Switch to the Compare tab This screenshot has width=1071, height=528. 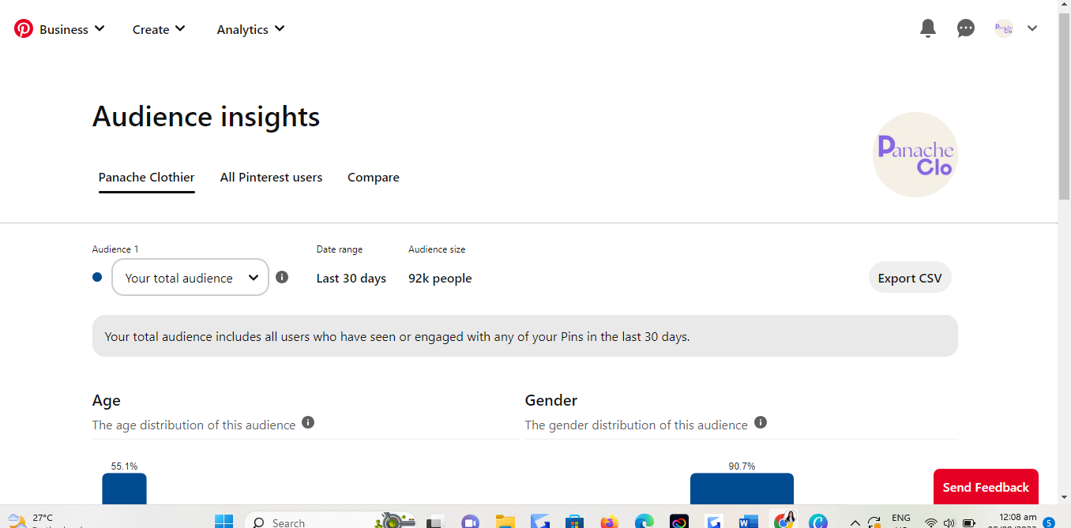[374, 178]
